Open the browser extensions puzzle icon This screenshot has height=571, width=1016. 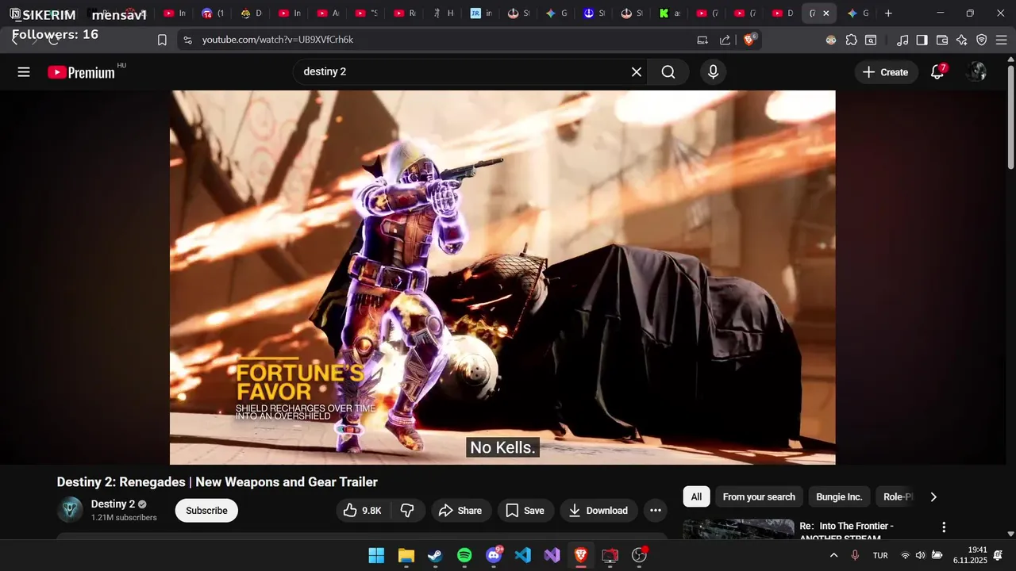point(852,40)
